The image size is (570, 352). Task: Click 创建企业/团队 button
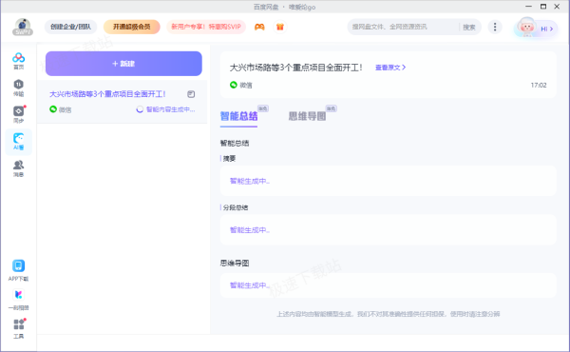click(70, 27)
